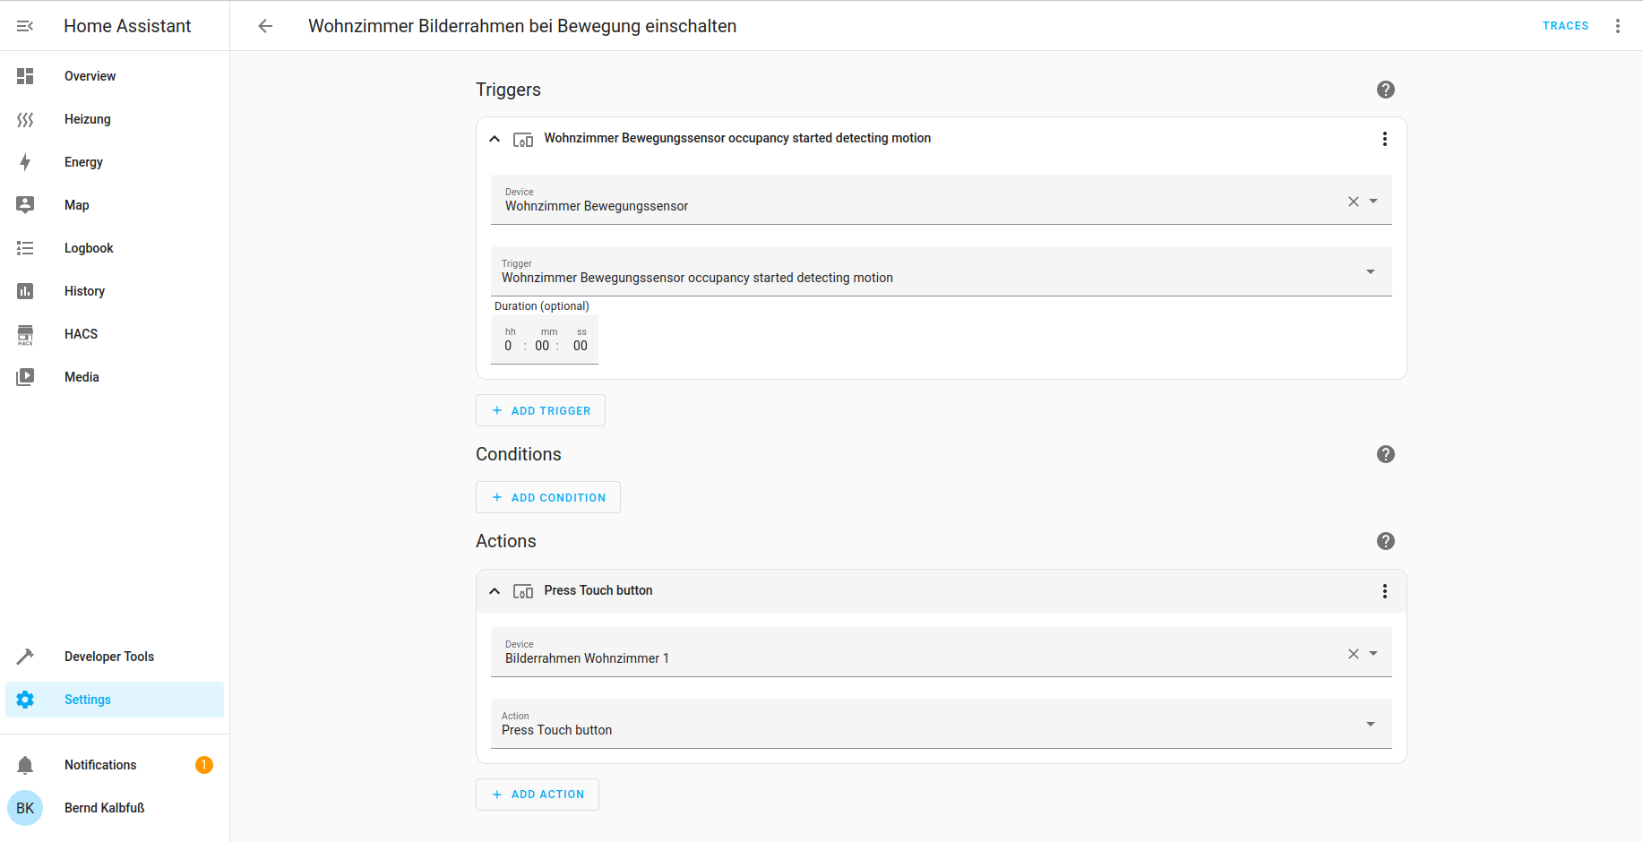
Task: Open the Map sidebar icon
Action: click(25, 205)
